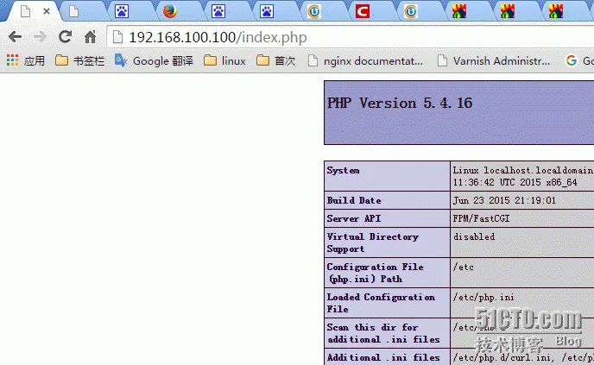Image resolution: width=594 pixels, height=365 pixels.
Task: Reload the current page
Action: [x=65, y=37]
